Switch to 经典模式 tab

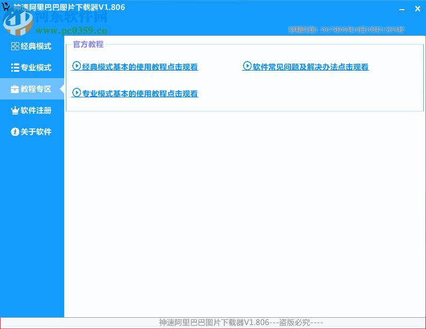pyautogui.click(x=32, y=46)
